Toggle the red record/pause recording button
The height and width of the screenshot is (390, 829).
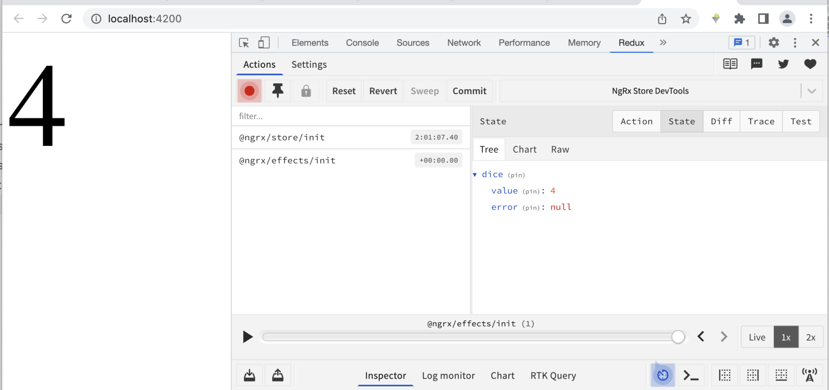(249, 91)
